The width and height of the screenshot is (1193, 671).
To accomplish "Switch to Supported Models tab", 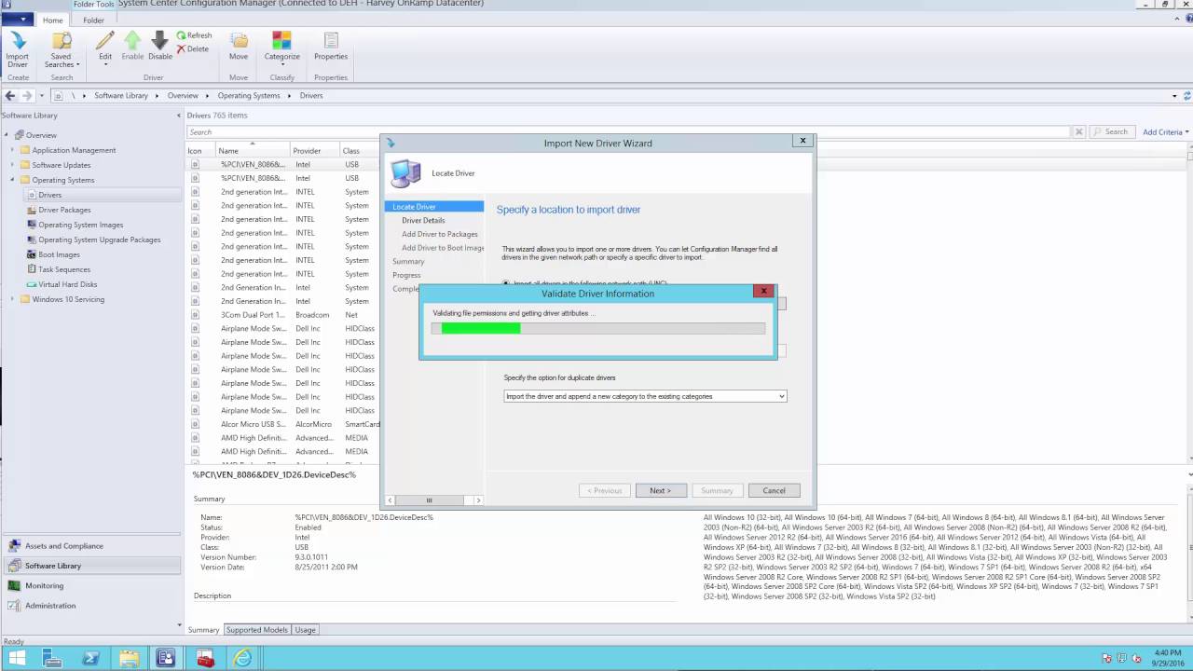I will point(257,630).
